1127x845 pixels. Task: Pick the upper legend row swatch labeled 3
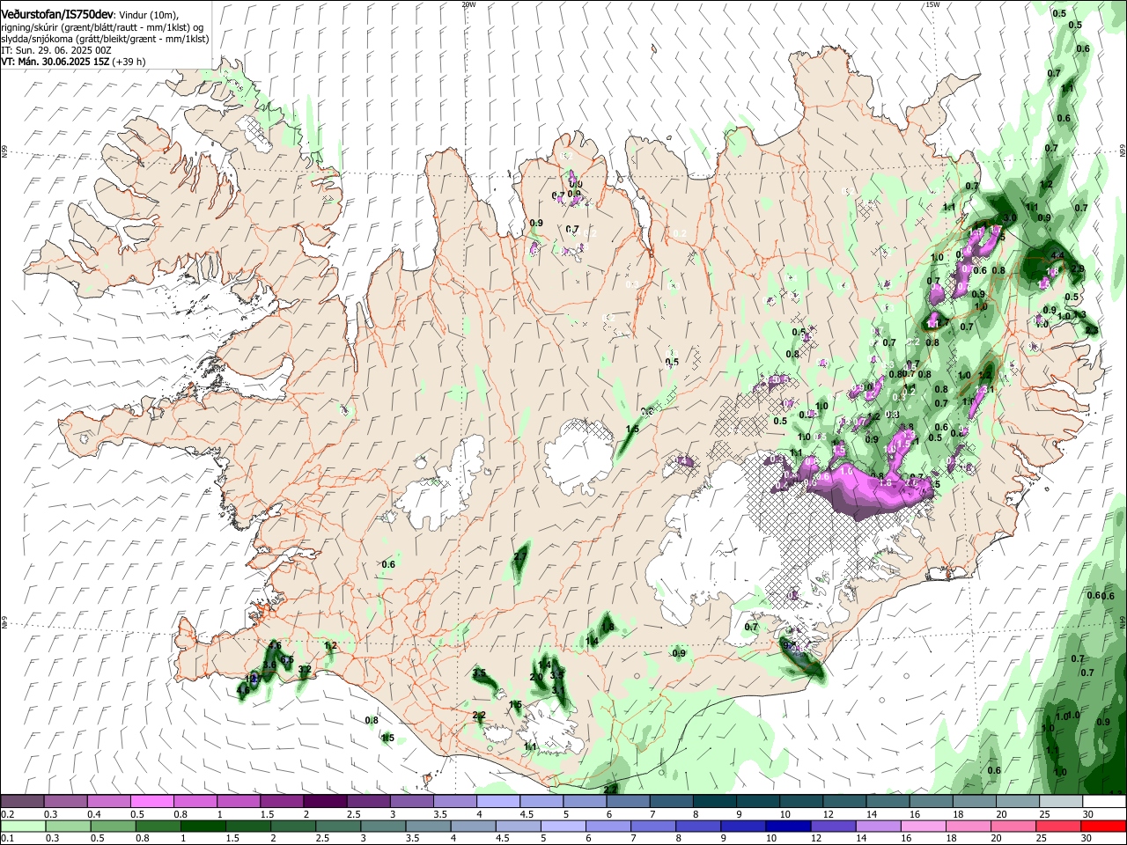point(411,802)
